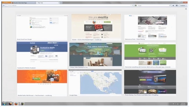
Task: Go back with the navigation arrow
Action: (4, 6)
